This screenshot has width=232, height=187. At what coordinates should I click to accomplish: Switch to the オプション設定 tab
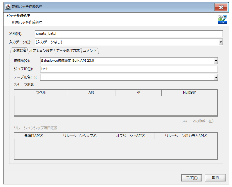(x=41, y=50)
